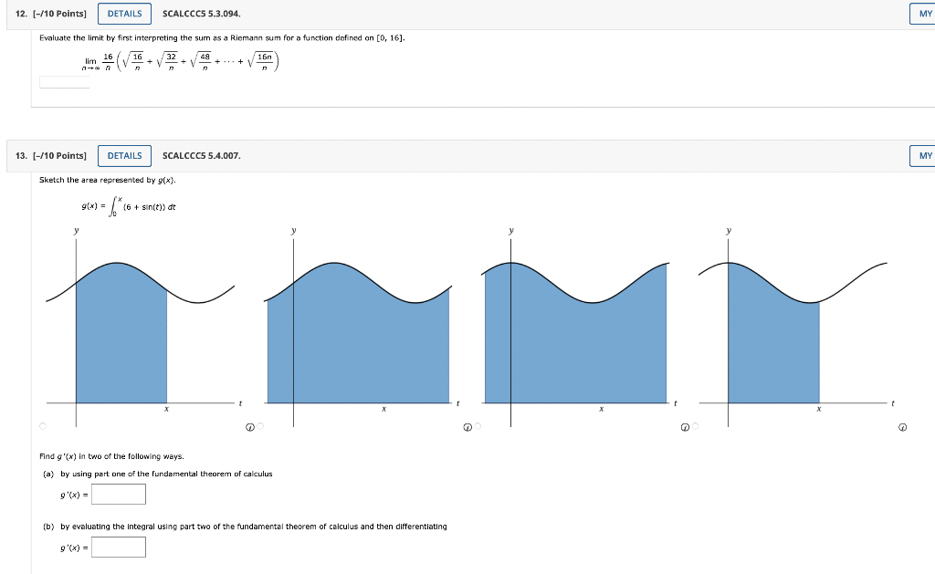Open DETAILS for question 12
The image size is (935, 574).
click(x=124, y=13)
